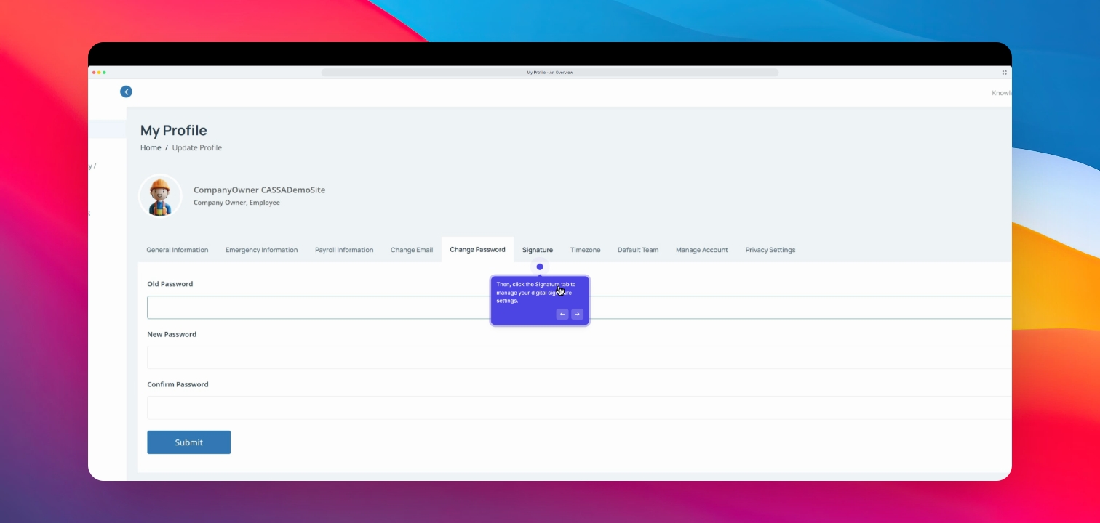Click the browser address bar title
The height and width of the screenshot is (523, 1100).
(x=550, y=73)
